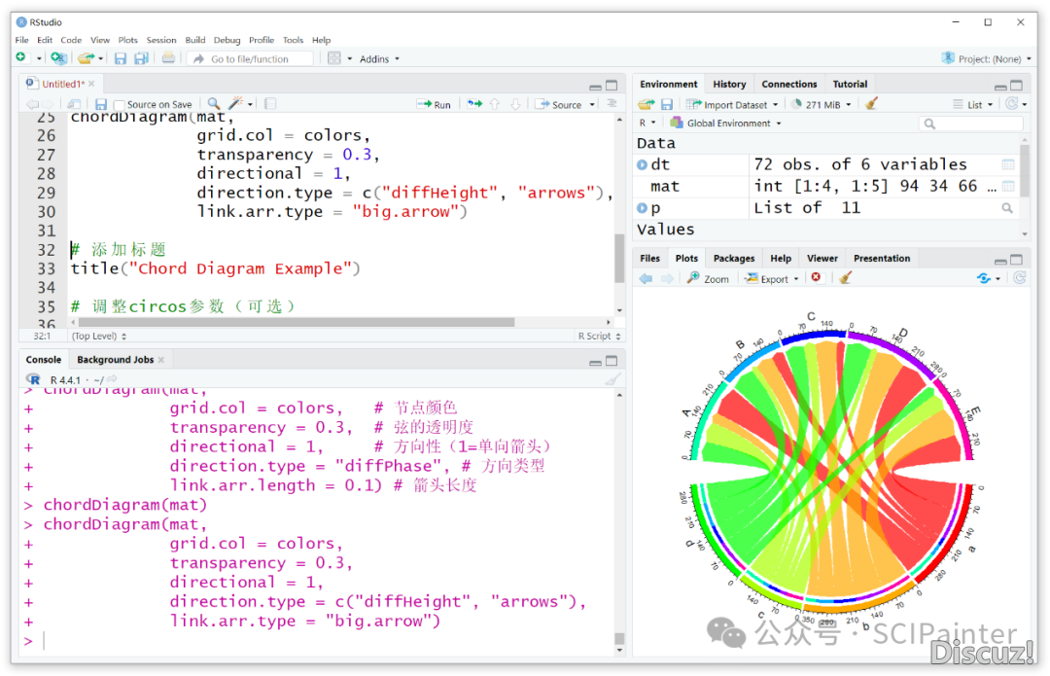Save the workspace in the Environment pane
The height and width of the screenshot is (676, 1050).
point(666,104)
